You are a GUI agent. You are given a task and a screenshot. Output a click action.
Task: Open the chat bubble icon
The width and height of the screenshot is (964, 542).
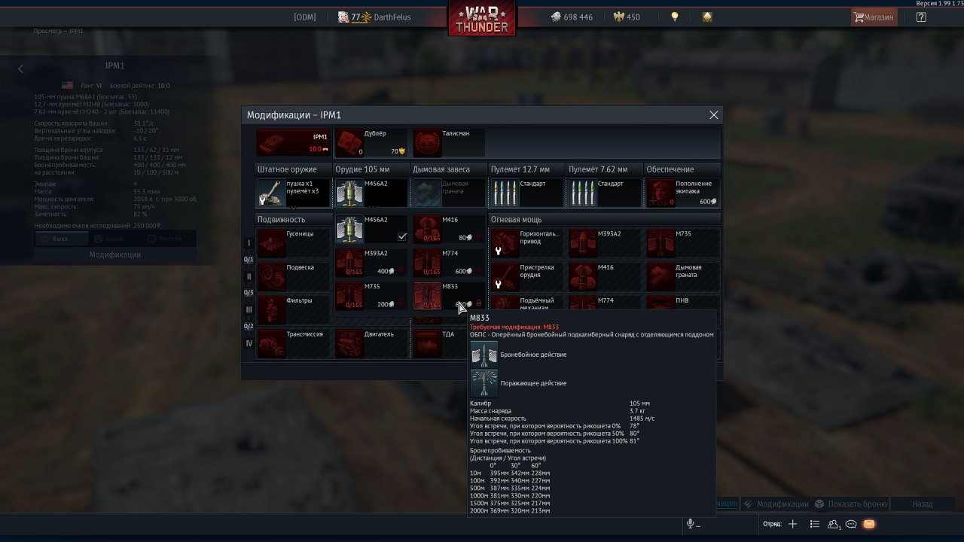pyautogui.click(x=852, y=524)
